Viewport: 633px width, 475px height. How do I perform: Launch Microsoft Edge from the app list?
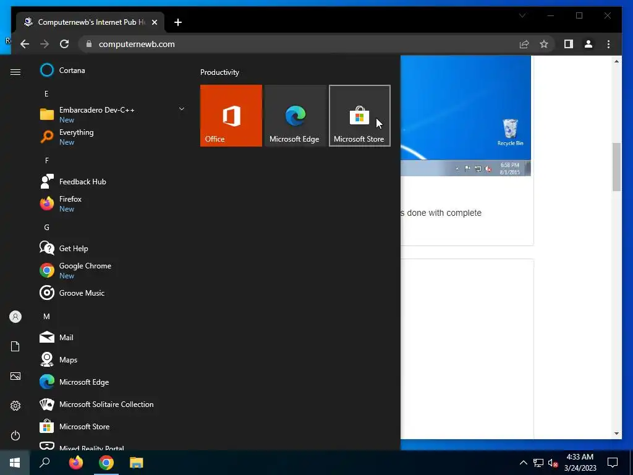click(111, 382)
